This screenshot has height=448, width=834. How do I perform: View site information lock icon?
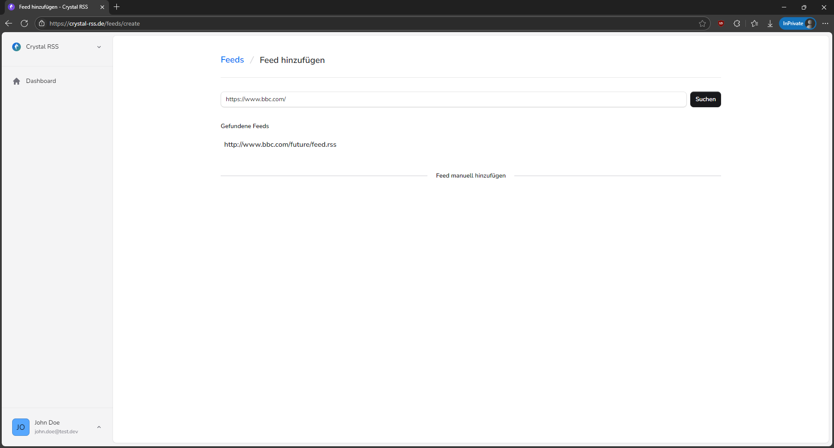coord(42,23)
